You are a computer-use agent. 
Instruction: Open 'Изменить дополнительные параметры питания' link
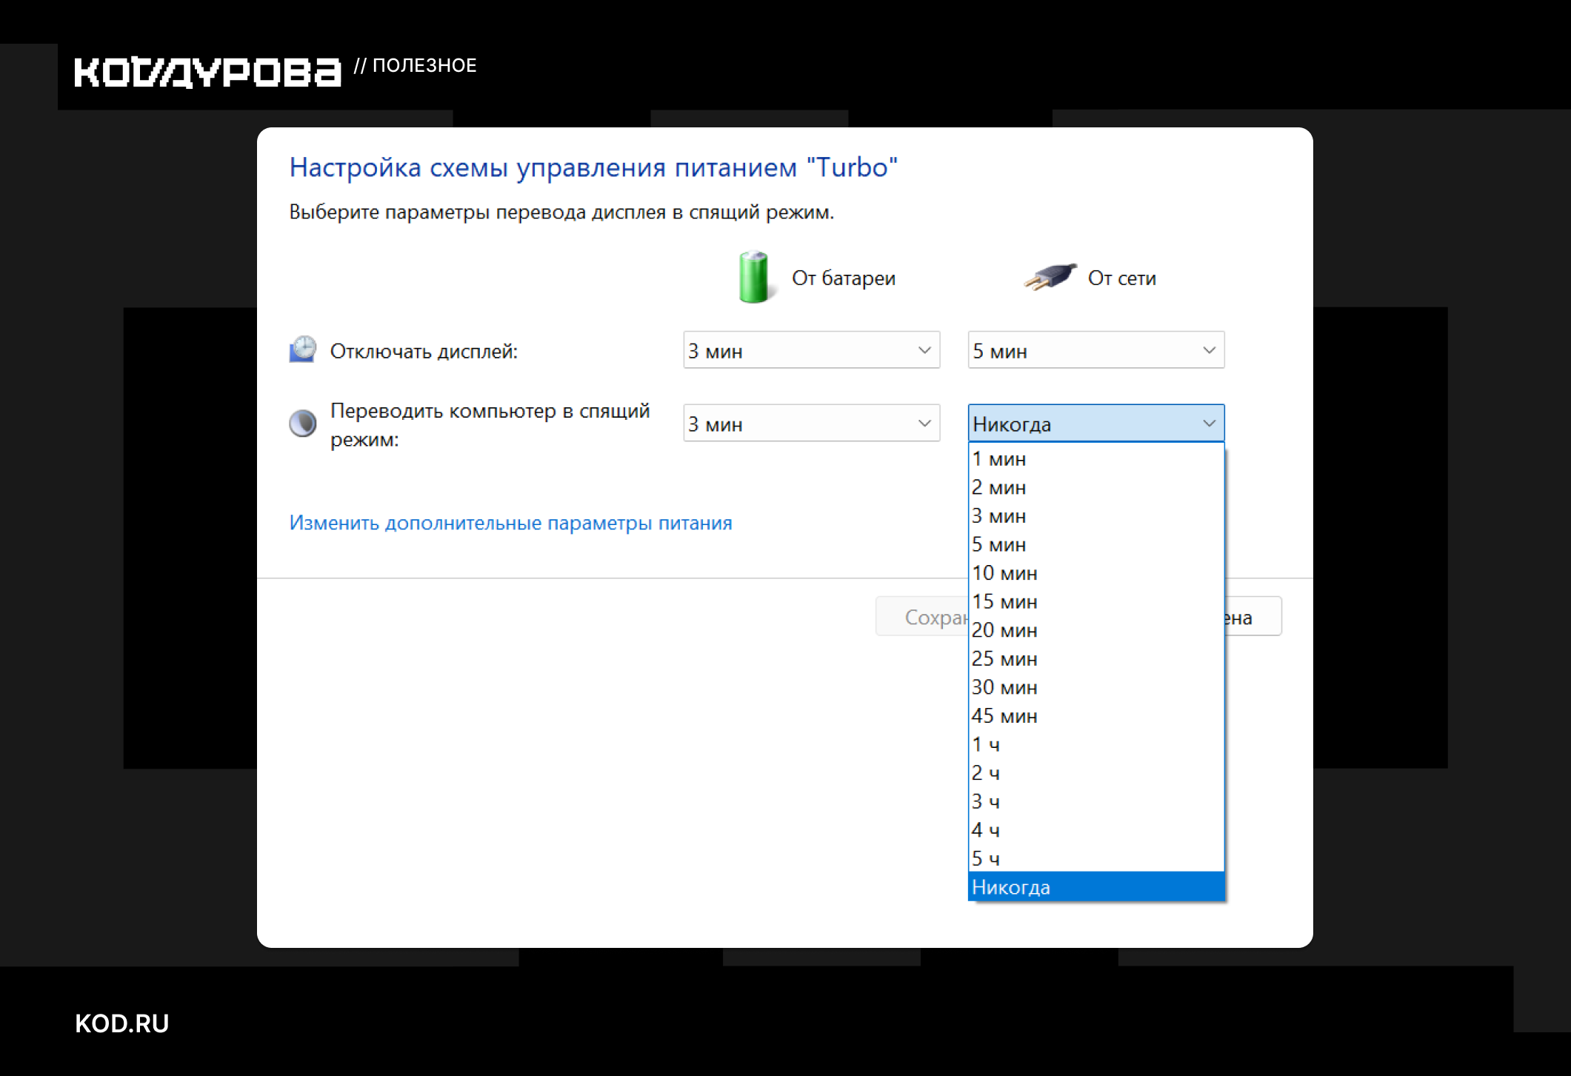pyautogui.click(x=510, y=523)
